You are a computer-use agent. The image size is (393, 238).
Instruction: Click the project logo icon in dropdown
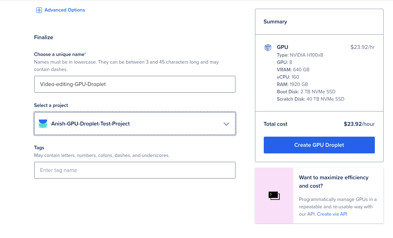tap(43, 124)
